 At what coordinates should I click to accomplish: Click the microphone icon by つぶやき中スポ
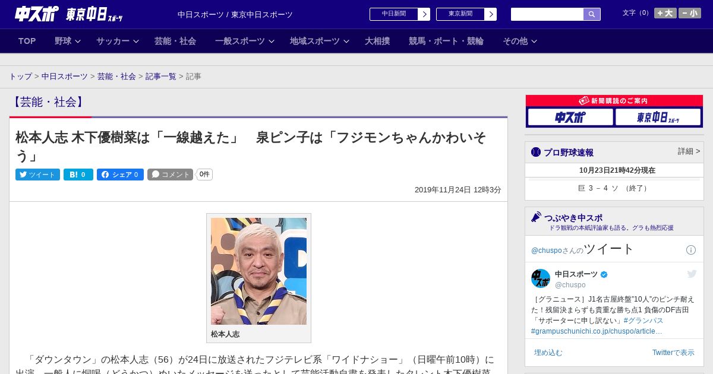[x=537, y=217]
